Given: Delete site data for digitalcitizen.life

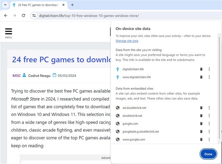Looking at the screenshot, I should pyautogui.click(x=201, y=69).
